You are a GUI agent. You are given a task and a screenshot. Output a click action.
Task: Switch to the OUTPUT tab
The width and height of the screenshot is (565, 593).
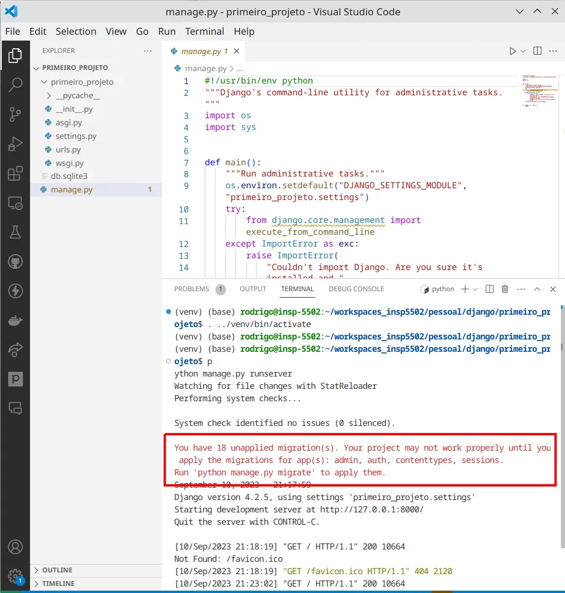point(253,289)
